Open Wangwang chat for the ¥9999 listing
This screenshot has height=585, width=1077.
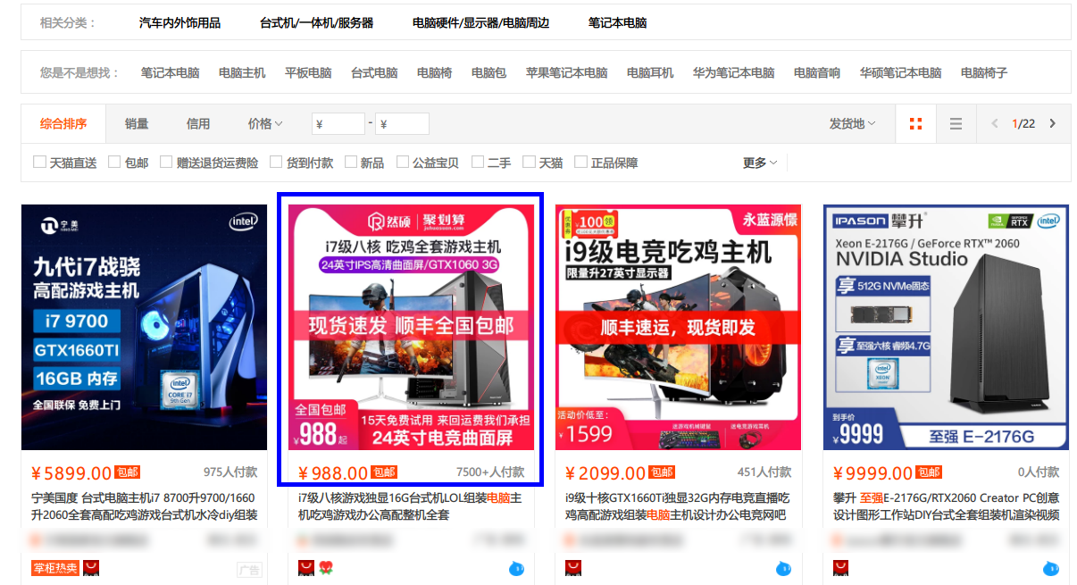tap(1051, 568)
